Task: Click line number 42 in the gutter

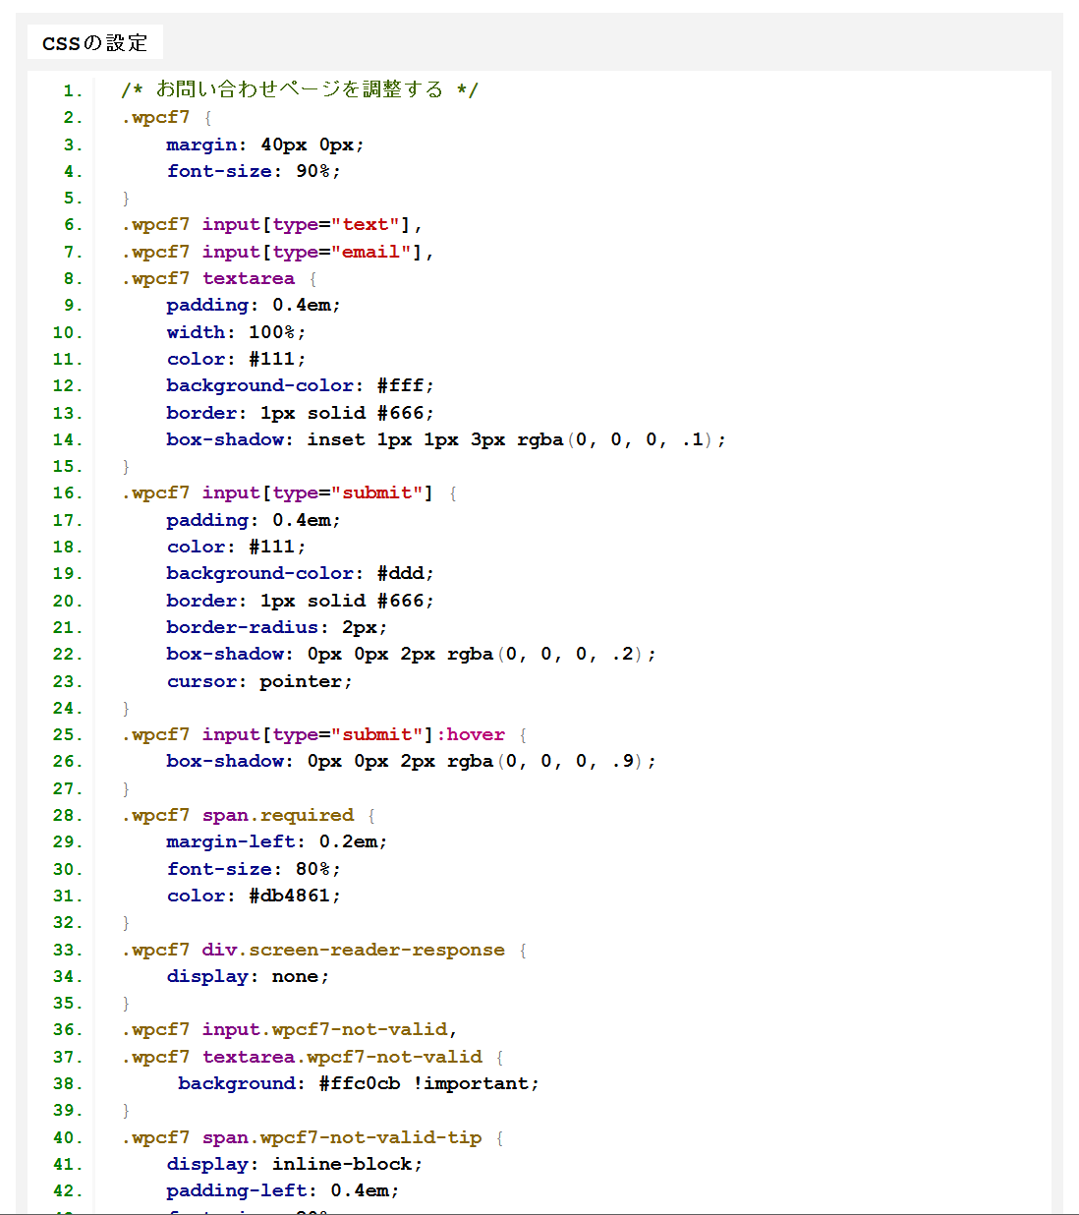Action: 68,1191
